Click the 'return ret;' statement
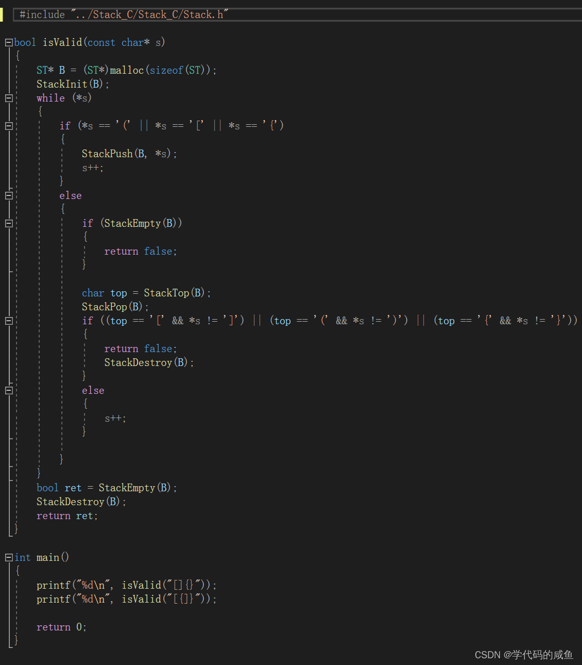The width and height of the screenshot is (582, 665). pyautogui.click(x=67, y=516)
